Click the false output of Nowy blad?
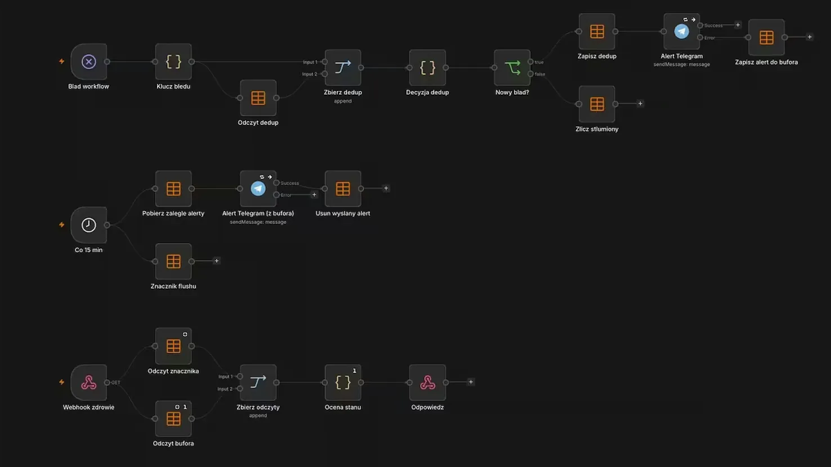This screenshot has width=831, height=467. (x=530, y=74)
